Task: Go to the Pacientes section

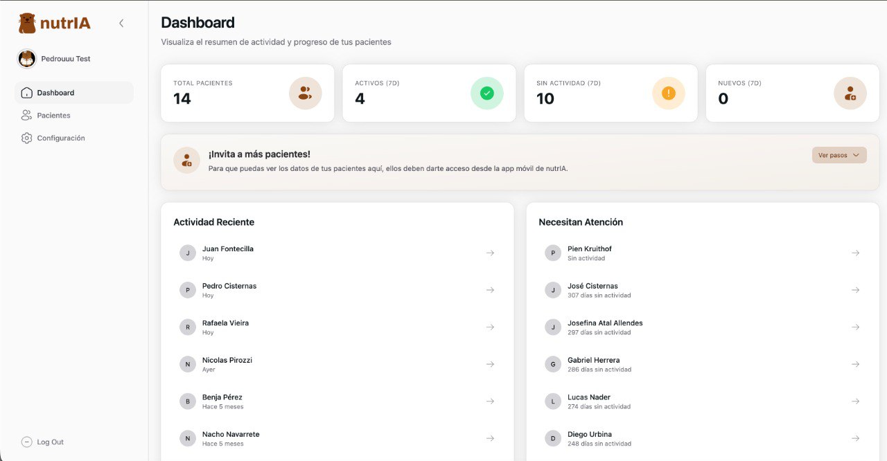Action: pyautogui.click(x=53, y=116)
